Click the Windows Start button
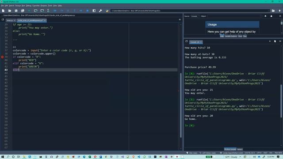283x159 pixels. (3, 157)
